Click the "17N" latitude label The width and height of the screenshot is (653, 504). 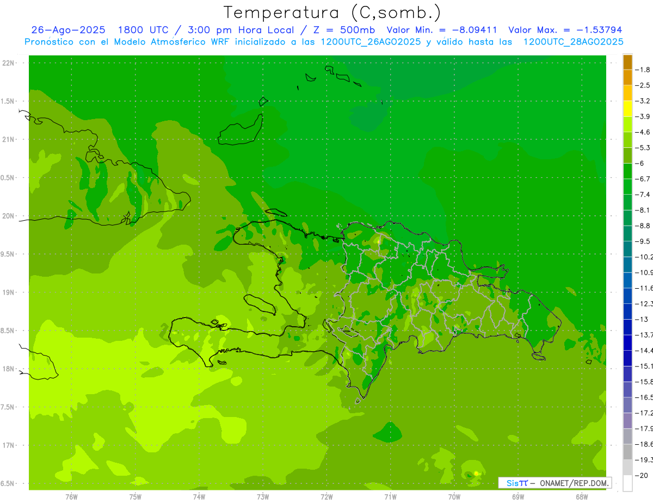click(x=9, y=445)
